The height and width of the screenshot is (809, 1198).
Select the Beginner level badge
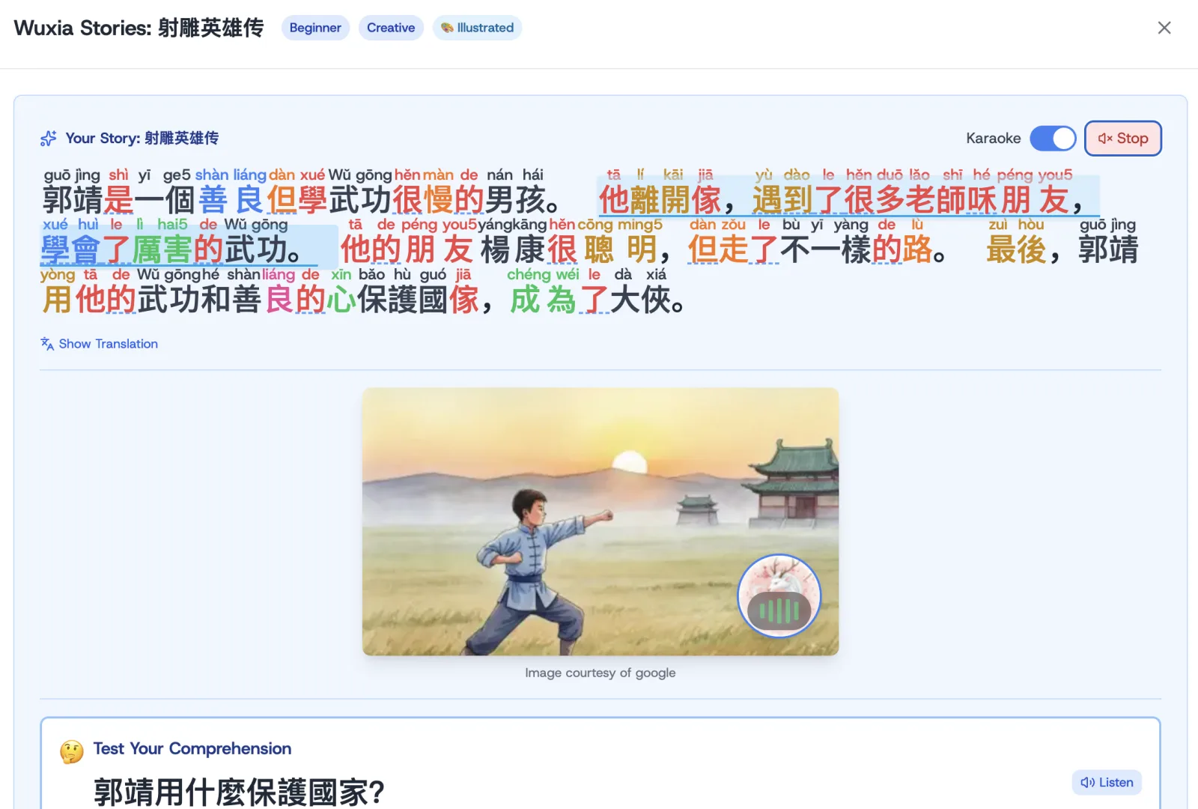314,28
